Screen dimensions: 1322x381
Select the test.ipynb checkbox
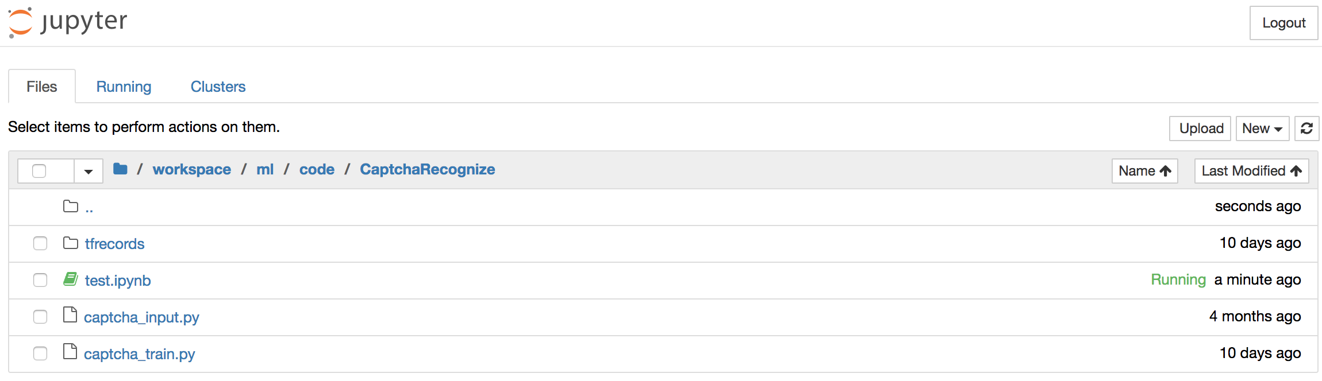click(x=40, y=280)
